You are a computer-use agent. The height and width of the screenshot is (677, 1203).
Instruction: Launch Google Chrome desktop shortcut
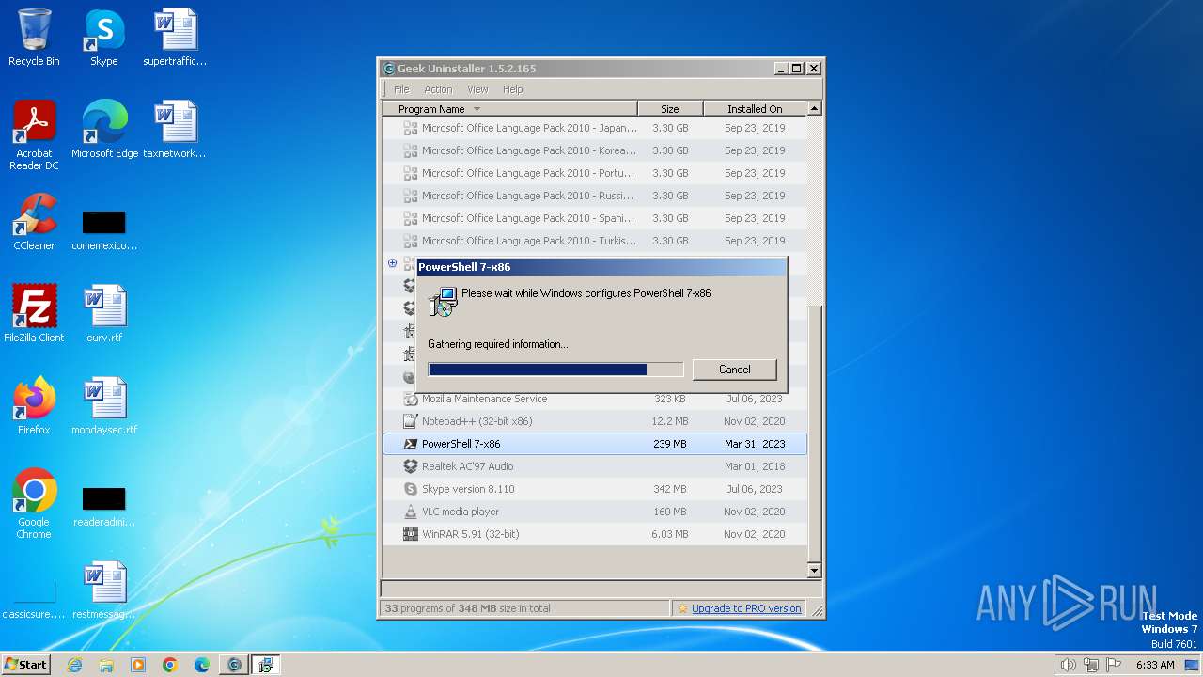pyautogui.click(x=34, y=505)
